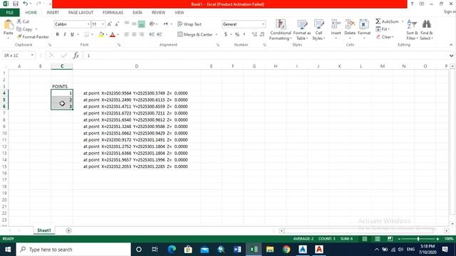Viewport: 456px width, 256px height.
Task: Open Conditional Formatting menu
Action: pyautogui.click(x=280, y=30)
